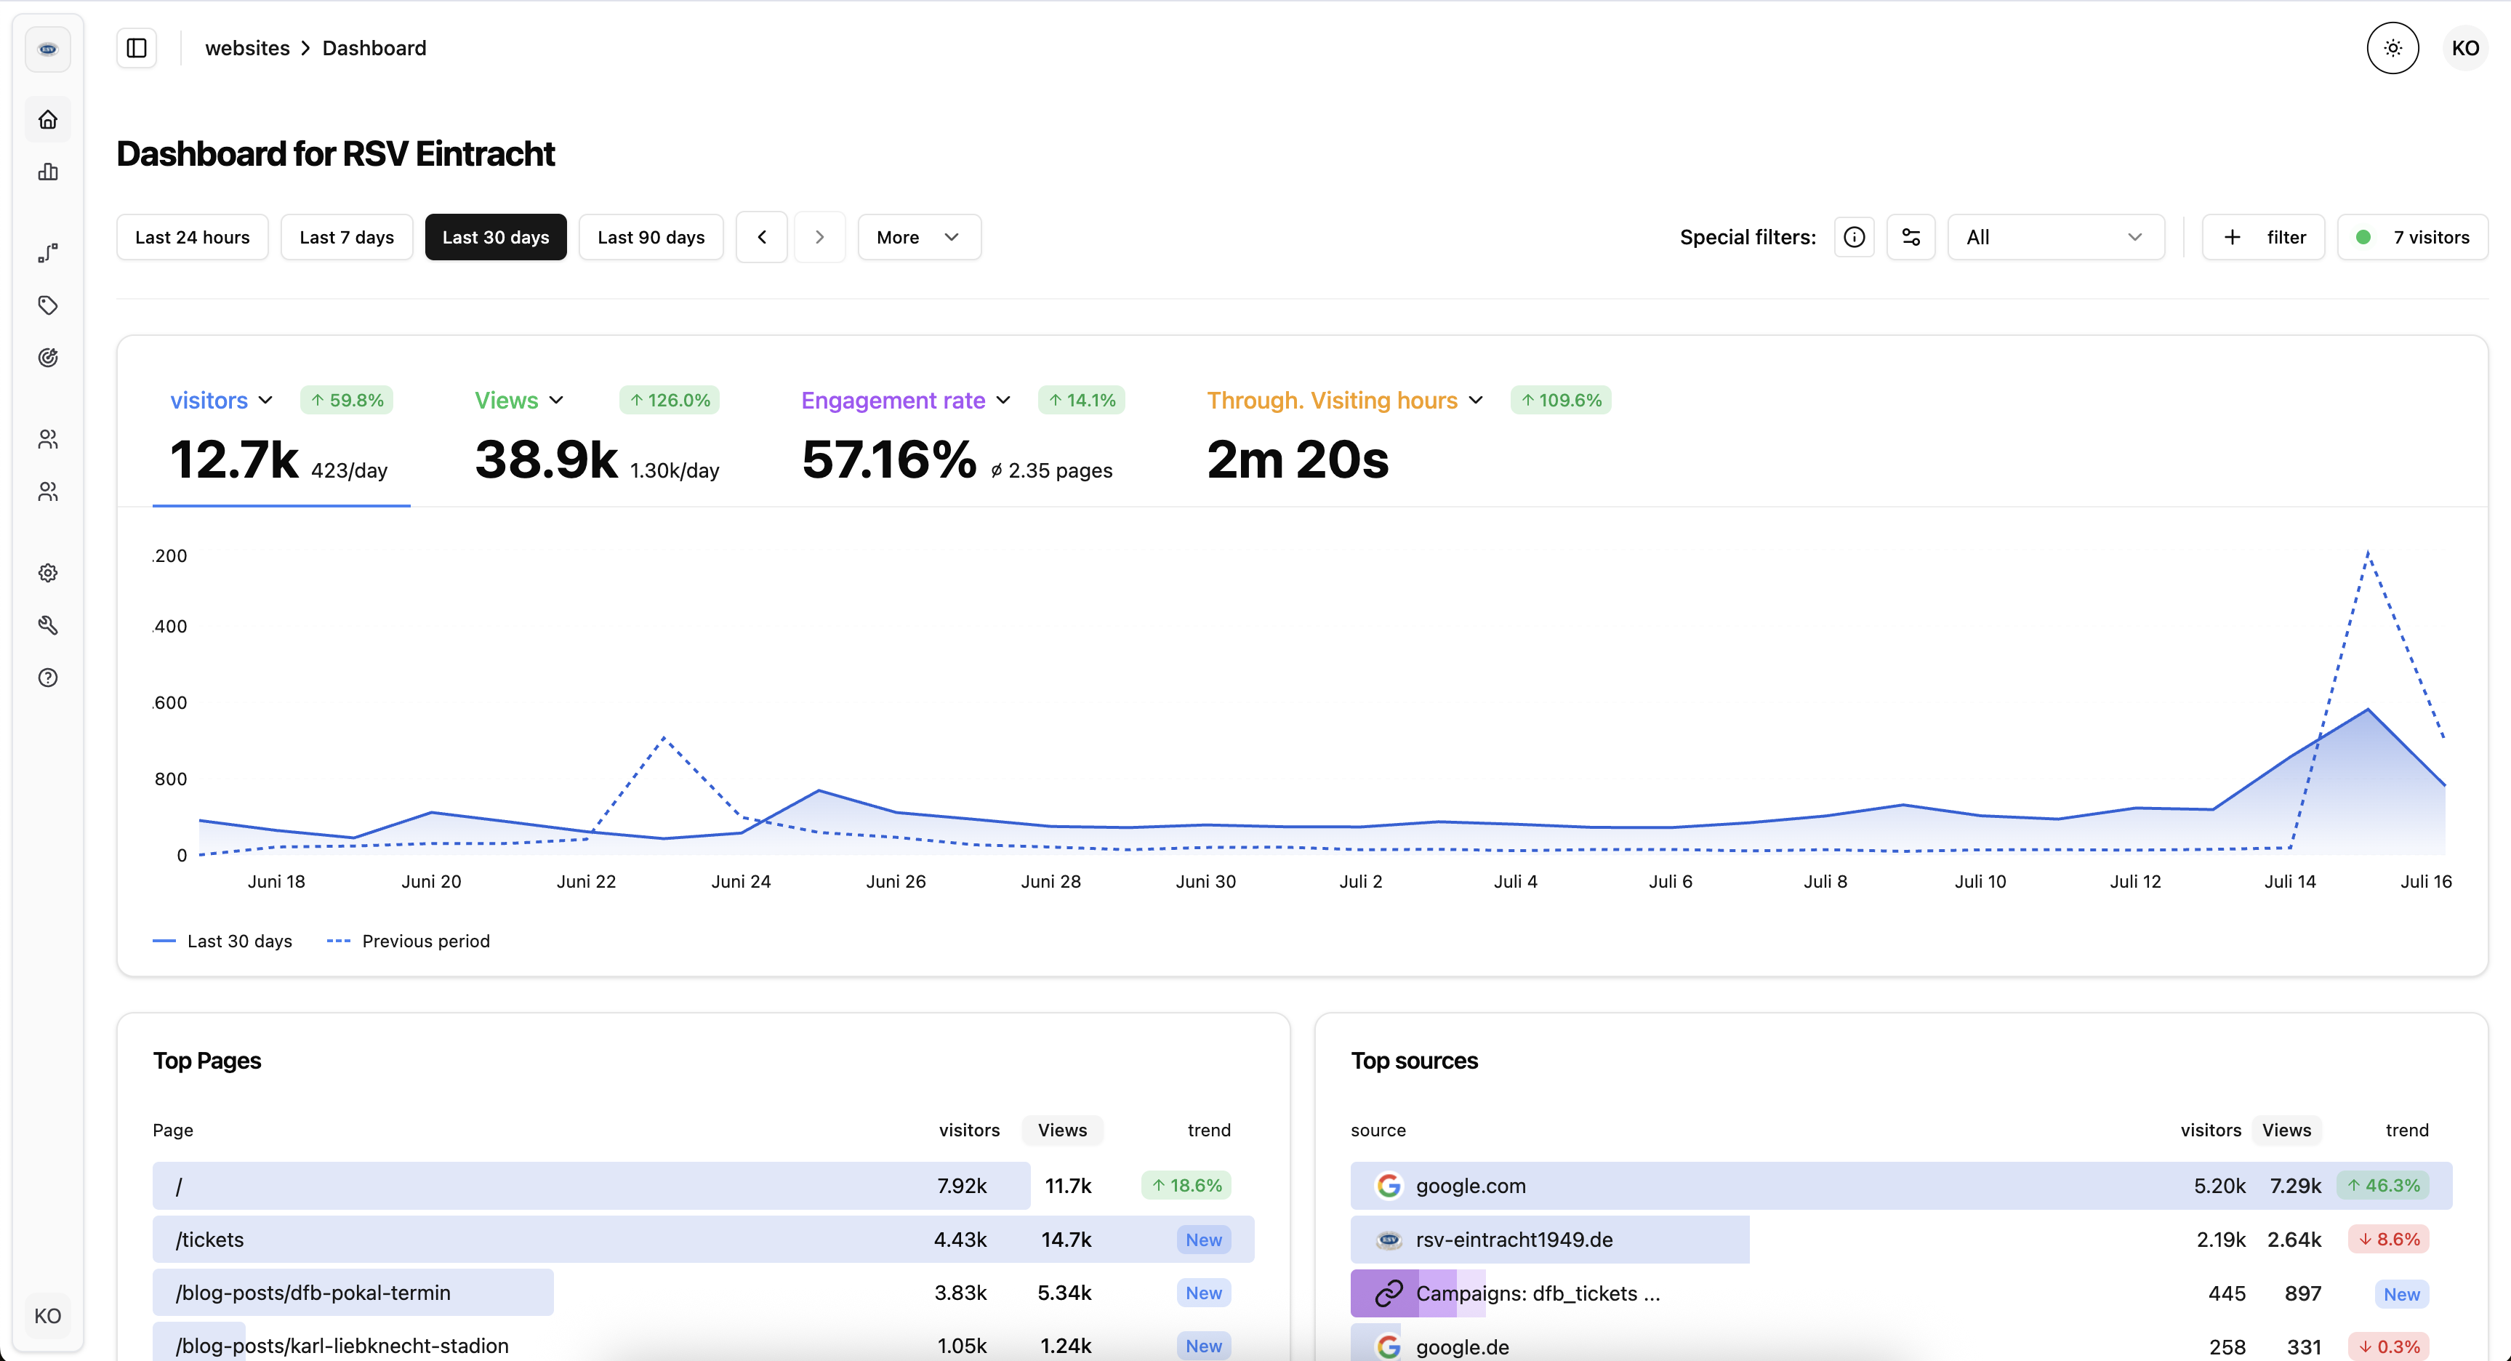Open the KO avatar at top right
Viewport: 2511px width, 1361px height.
(2465, 48)
